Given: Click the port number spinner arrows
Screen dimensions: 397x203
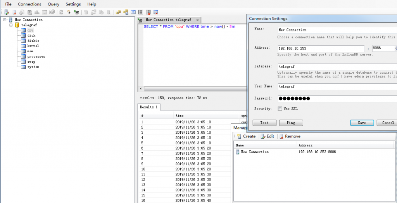Looking at the screenshot, I should pyautogui.click(x=395, y=48).
